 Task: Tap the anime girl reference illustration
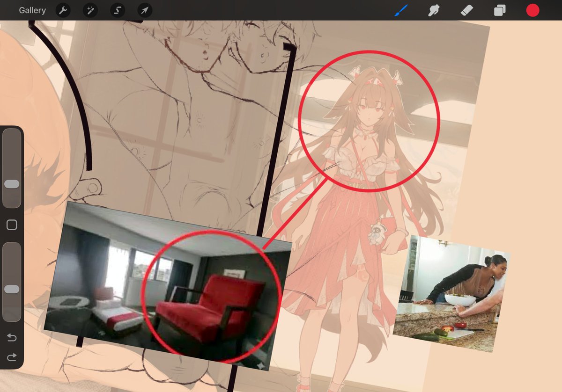(x=361, y=225)
